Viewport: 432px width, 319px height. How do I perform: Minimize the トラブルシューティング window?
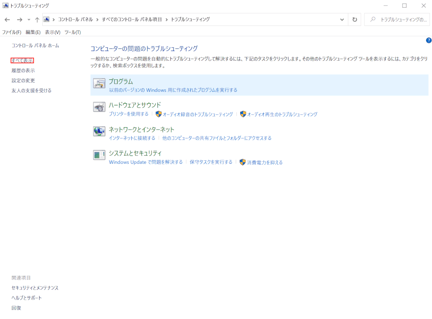click(x=386, y=6)
